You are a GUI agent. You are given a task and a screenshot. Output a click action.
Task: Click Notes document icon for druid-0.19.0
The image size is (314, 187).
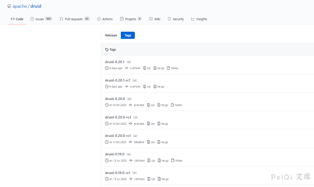point(173,161)
